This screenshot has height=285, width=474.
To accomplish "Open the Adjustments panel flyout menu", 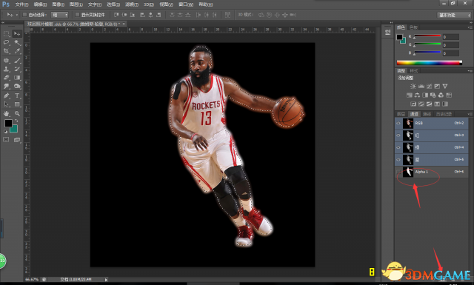I will pos(470,71).
